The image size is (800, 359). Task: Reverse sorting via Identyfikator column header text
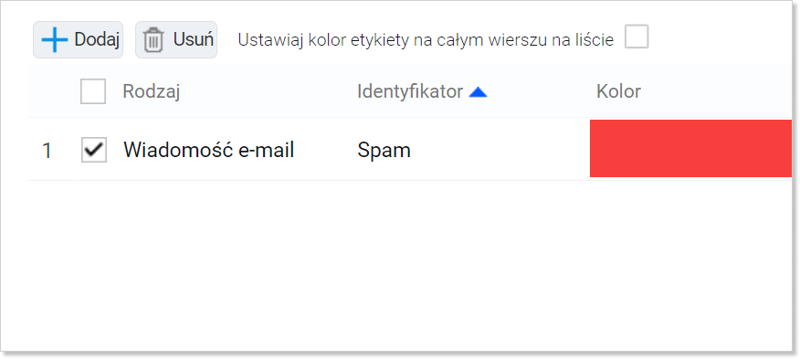click(410, 91)
